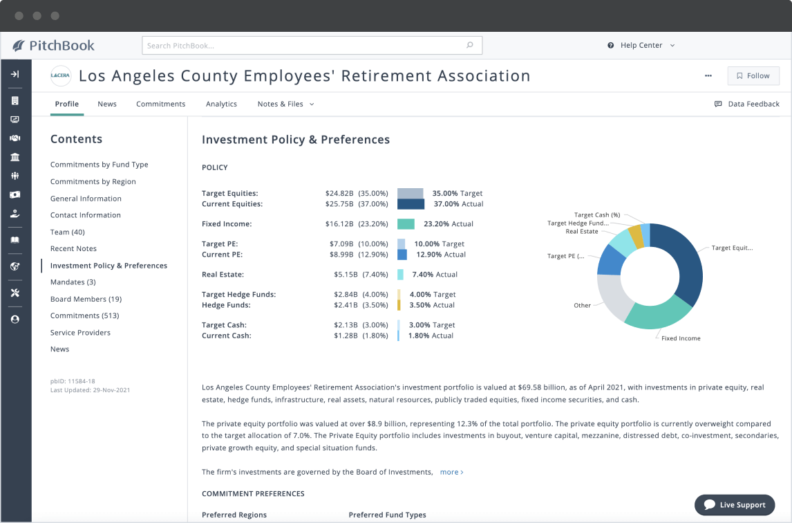
Task: Click the 12.90% Actual PE value
Action: [x=441, y=255]
